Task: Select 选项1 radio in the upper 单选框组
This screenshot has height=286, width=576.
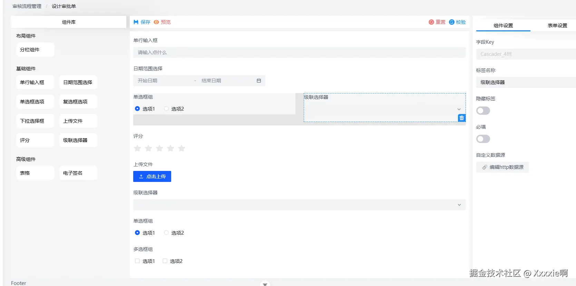Action: 137,109
